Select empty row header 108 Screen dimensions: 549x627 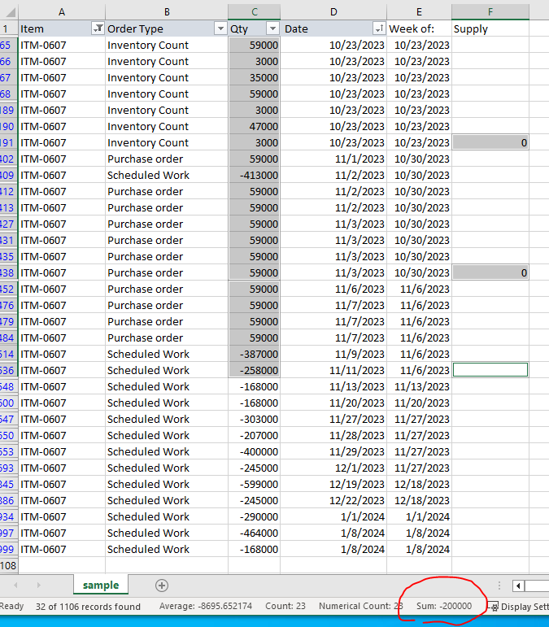(8, 565)
